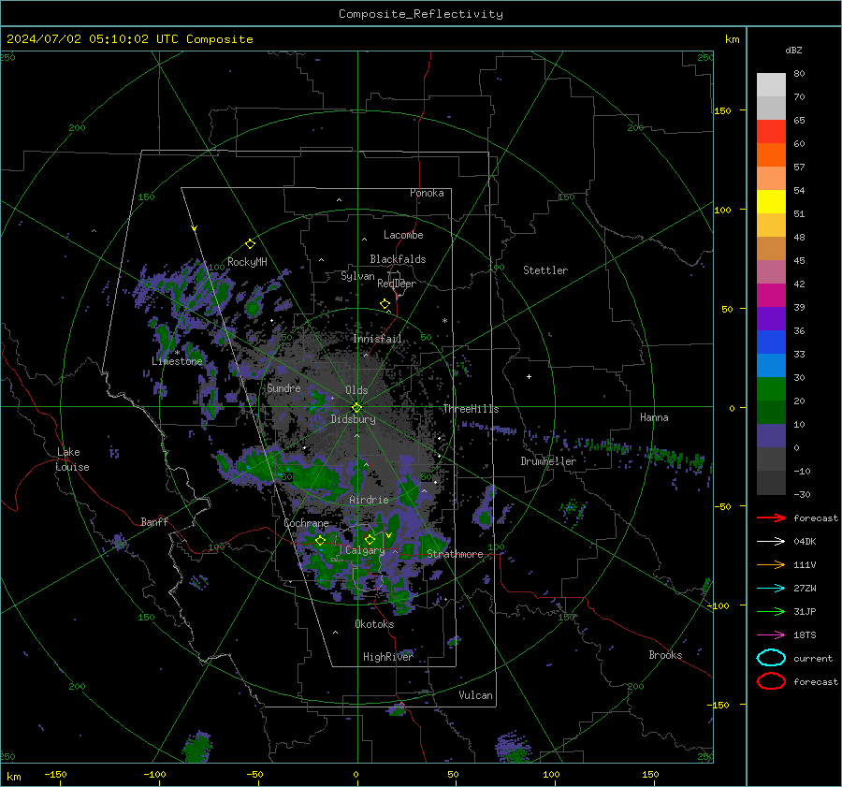Image resolution: width=842 pixels, height=787 pixels.
Task: Select the yellow 51 dBZ color swatch
Action: (771, 202)
